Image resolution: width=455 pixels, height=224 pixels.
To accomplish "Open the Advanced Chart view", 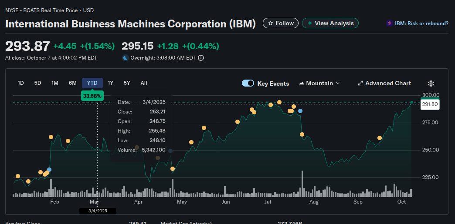I will (384, 84).
